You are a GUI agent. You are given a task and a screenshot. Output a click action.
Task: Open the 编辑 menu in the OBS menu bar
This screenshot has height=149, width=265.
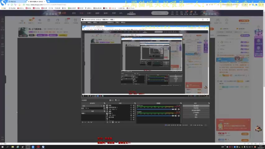click(89, 22)
